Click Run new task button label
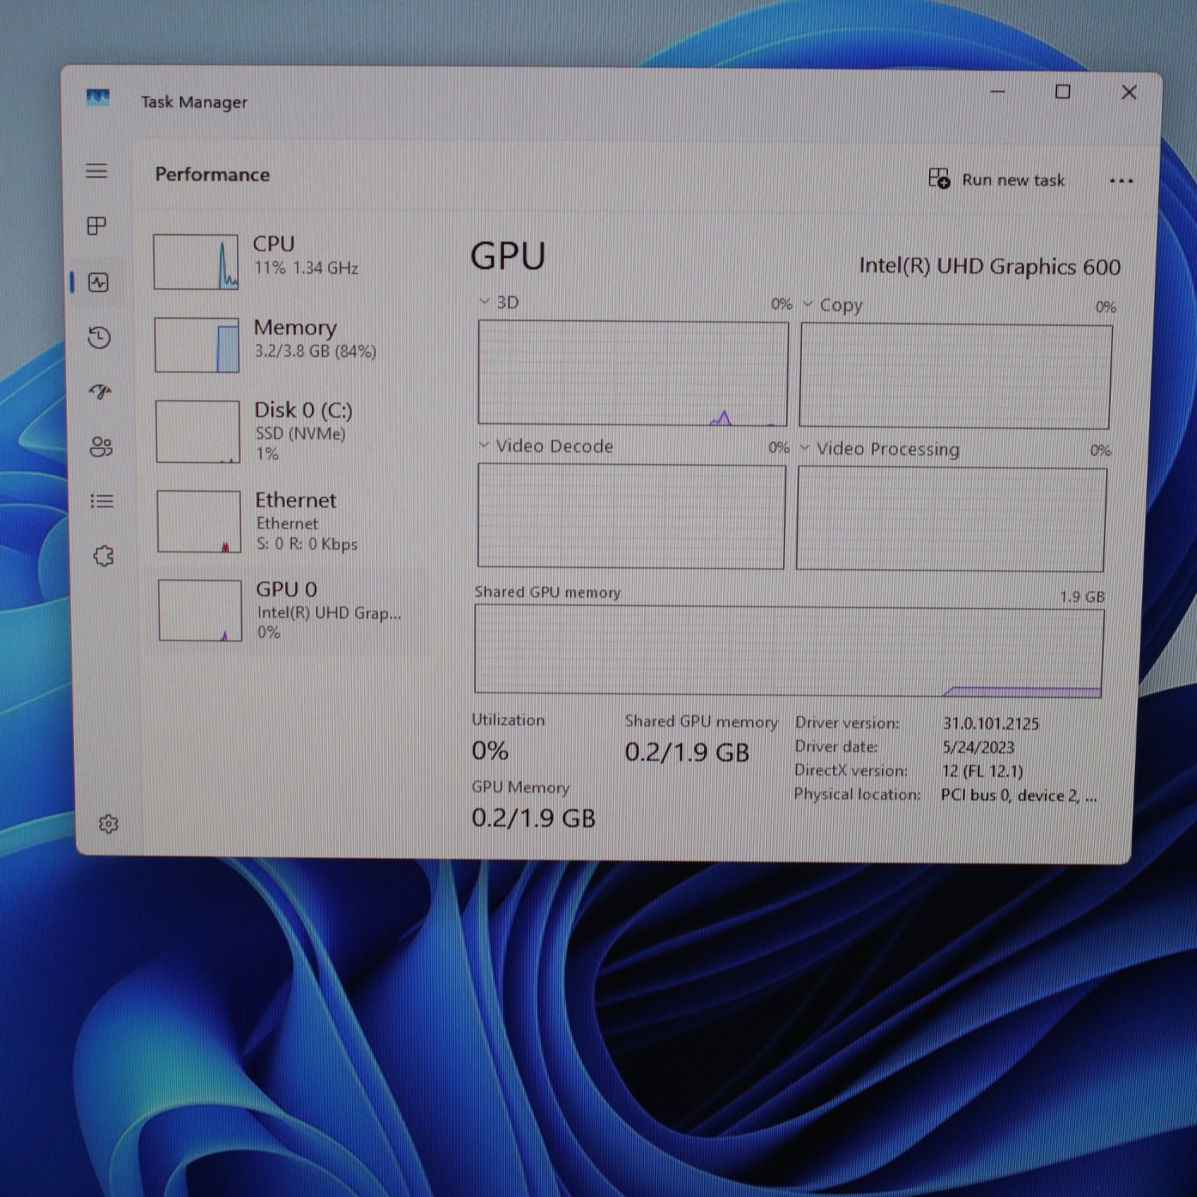 pyautogui.click(x=1013, y=180)
